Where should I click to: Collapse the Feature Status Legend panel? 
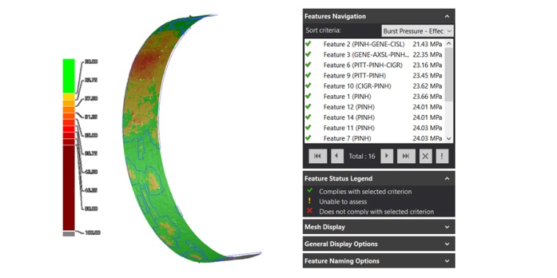pos(447,179)
